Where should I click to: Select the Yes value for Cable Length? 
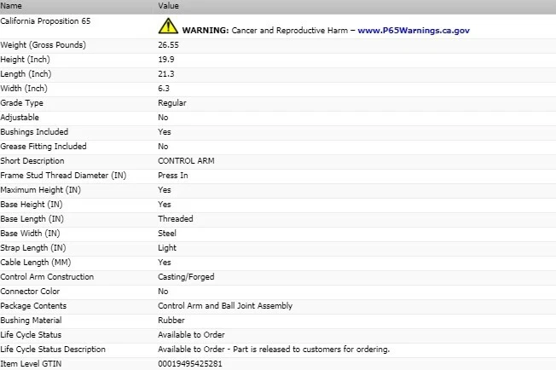click(165, 263)
